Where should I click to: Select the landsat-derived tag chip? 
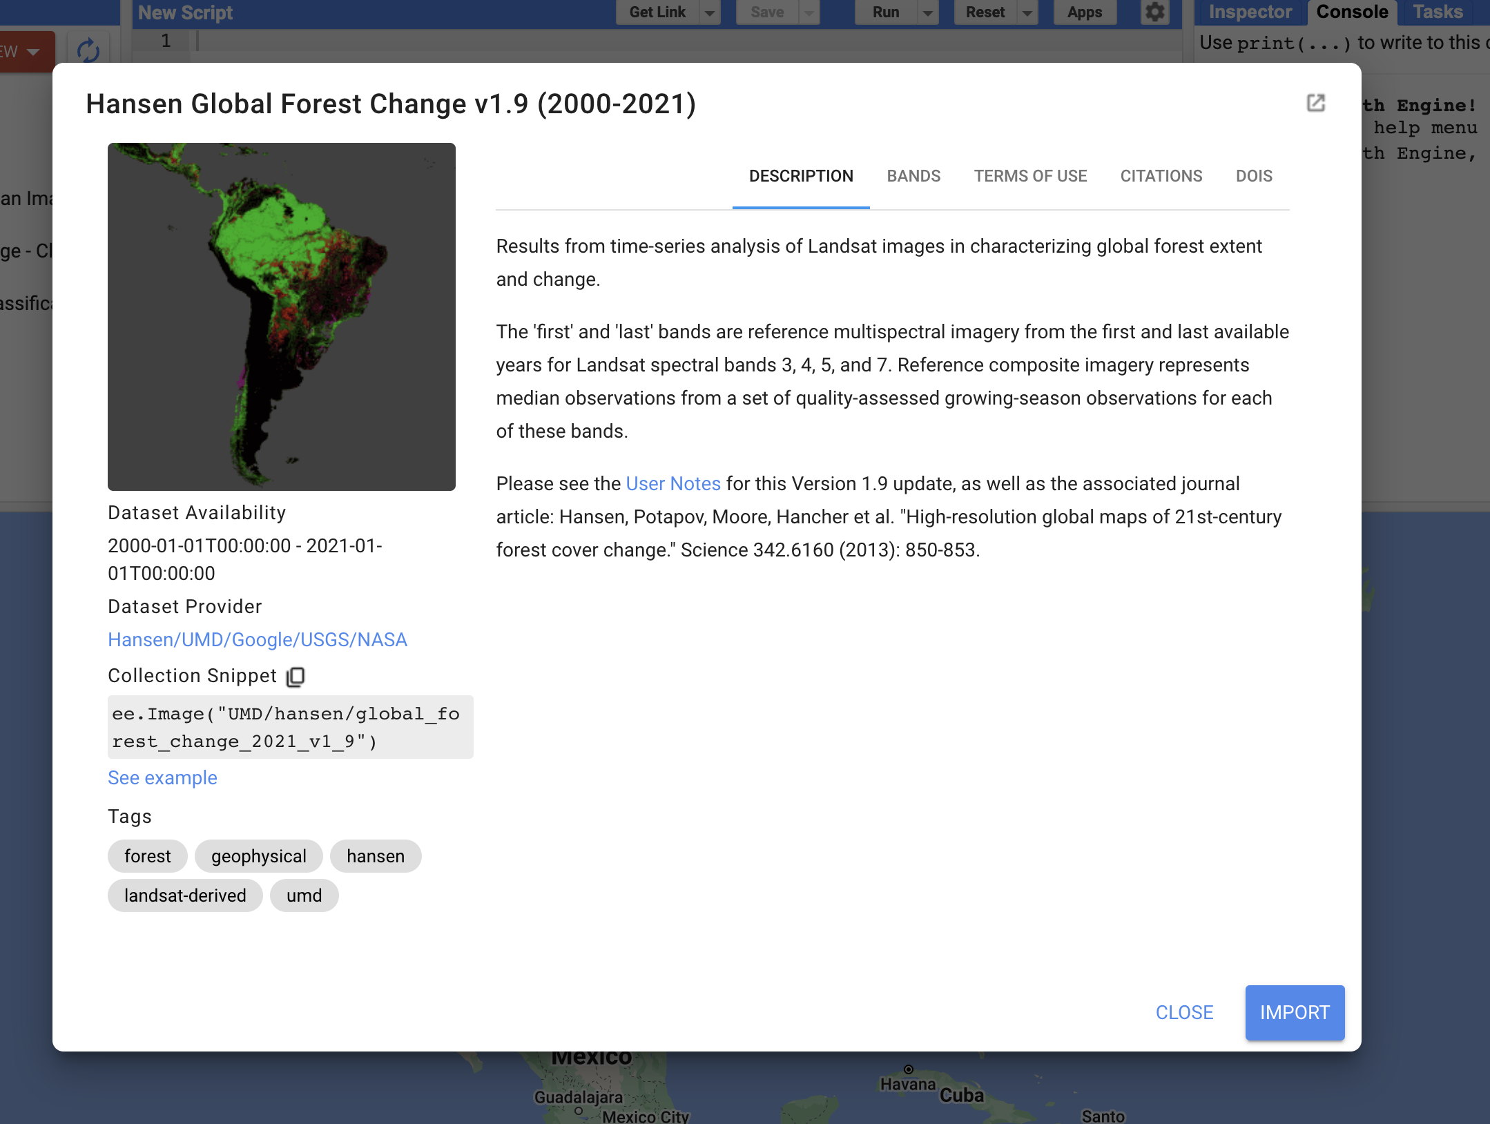click(x=184, y=895)
